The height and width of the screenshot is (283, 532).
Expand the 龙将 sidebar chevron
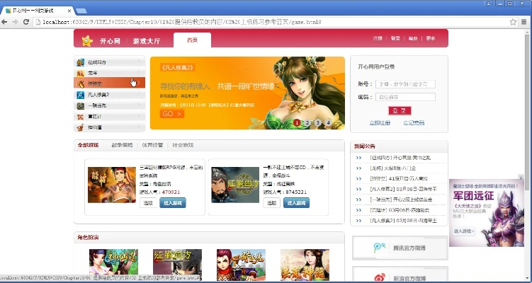pos(139,72)
